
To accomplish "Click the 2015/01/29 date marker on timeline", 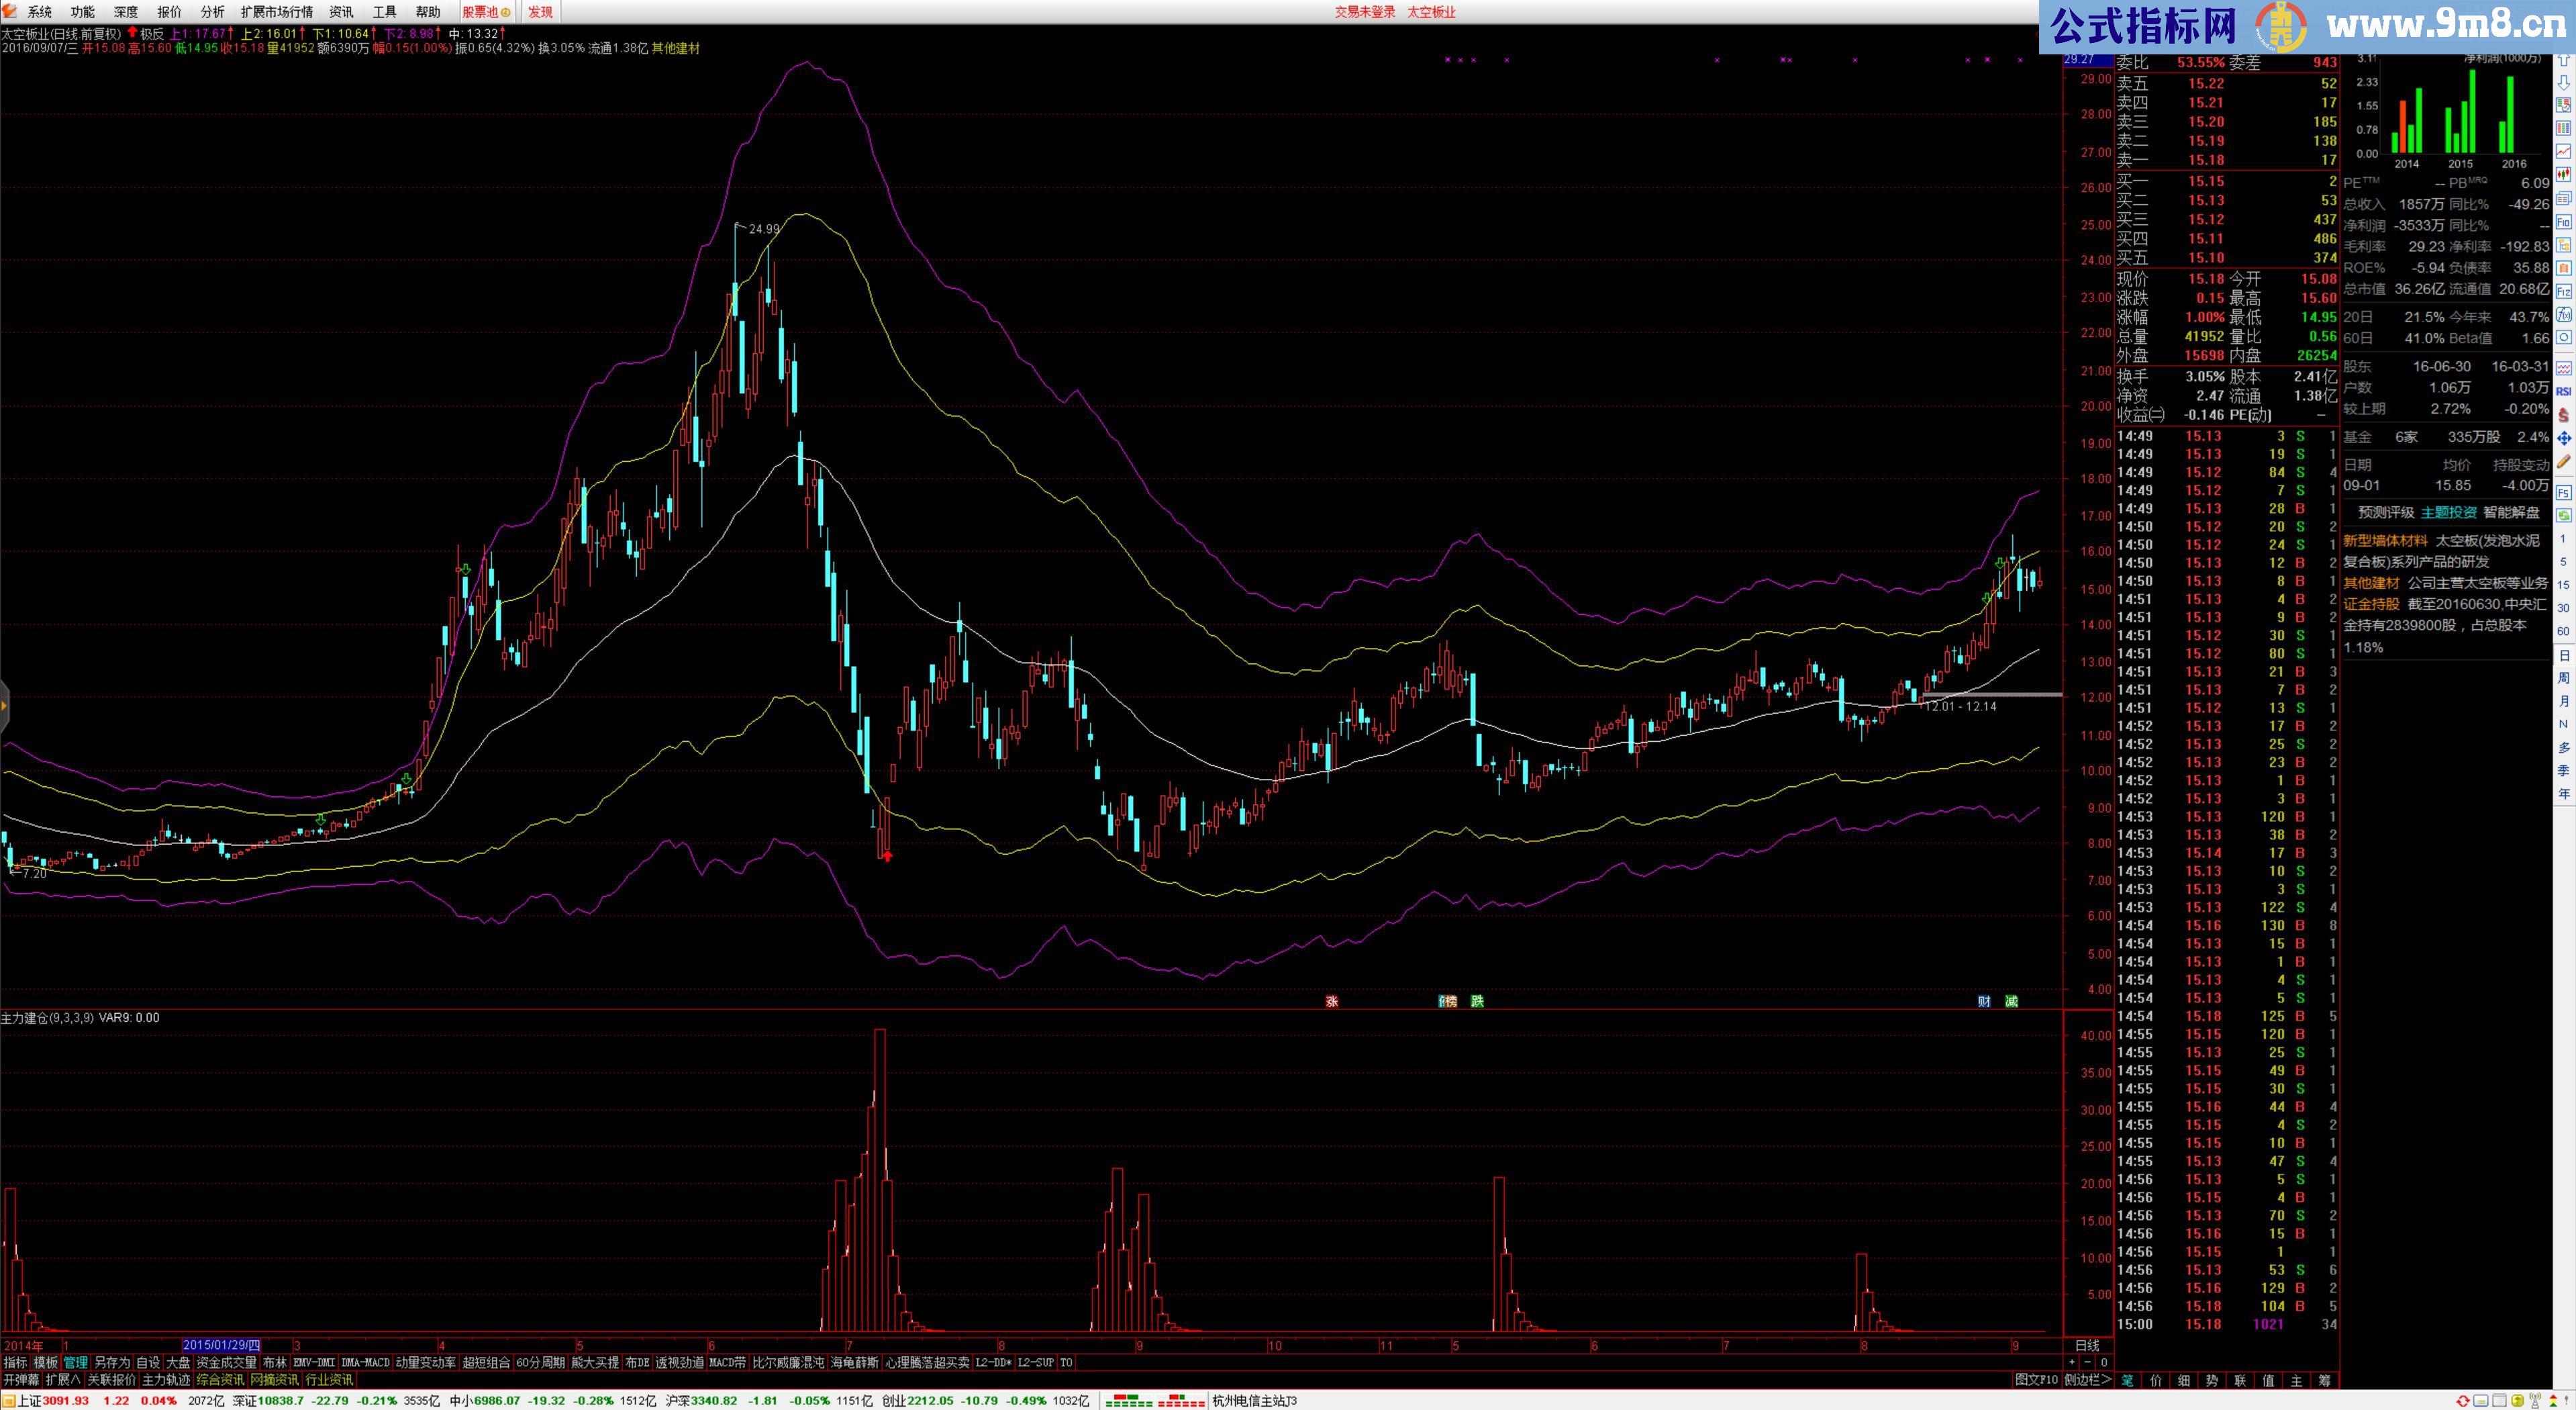I will tap(222, 1345).
